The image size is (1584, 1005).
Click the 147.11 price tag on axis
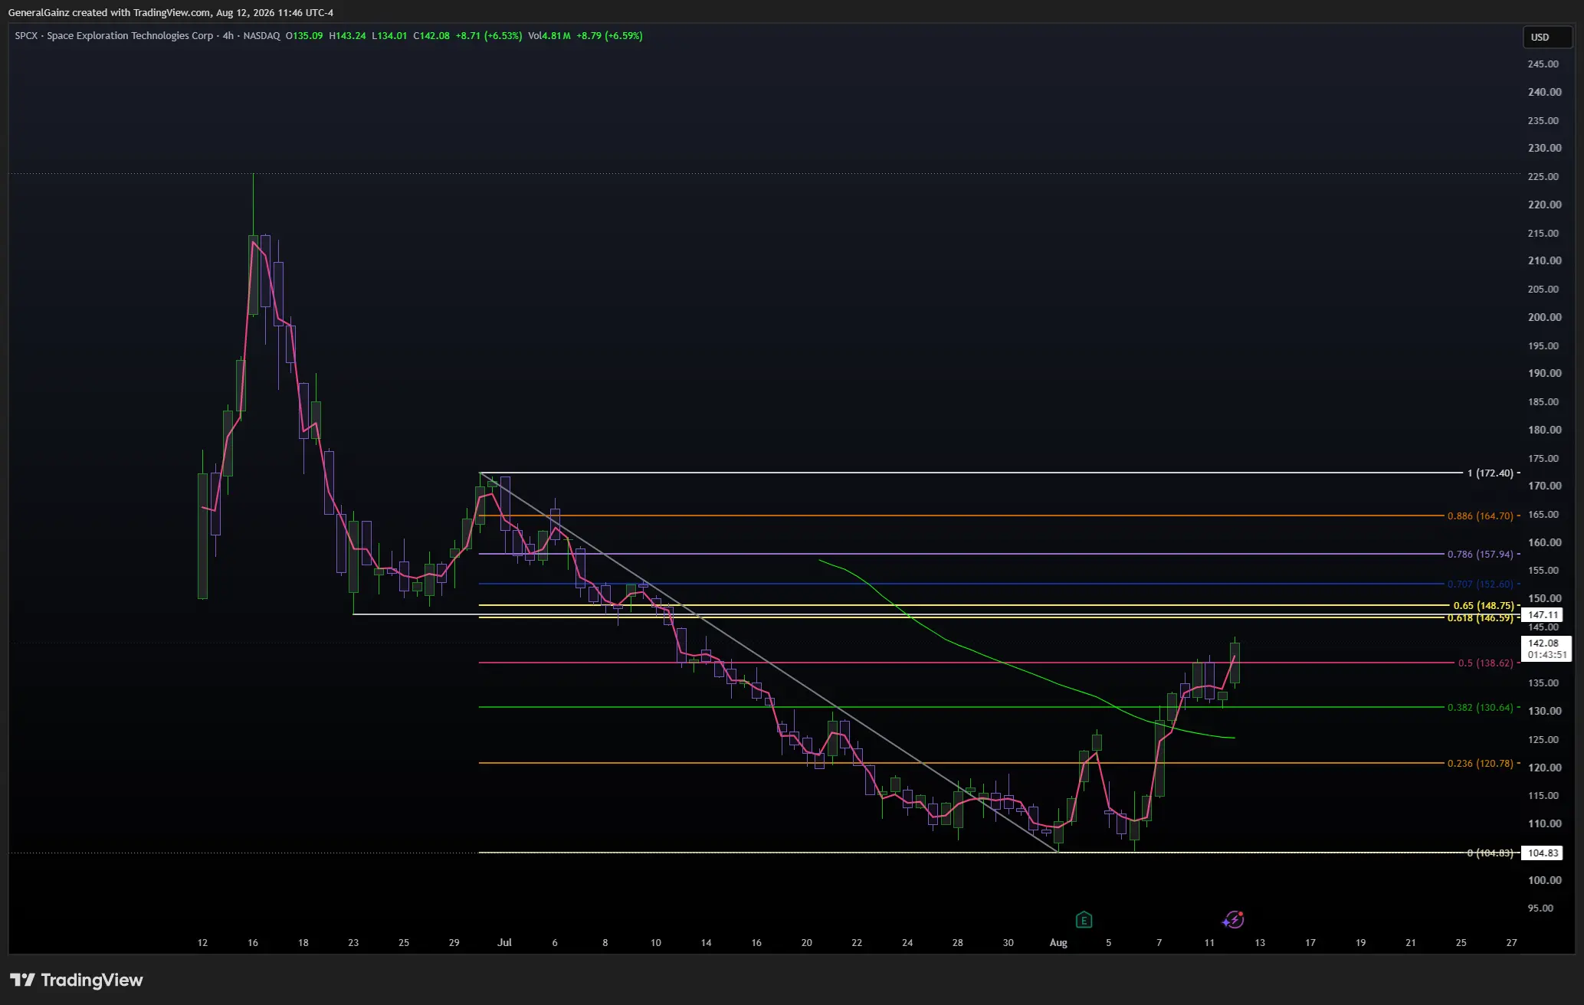pos(1543,615)
